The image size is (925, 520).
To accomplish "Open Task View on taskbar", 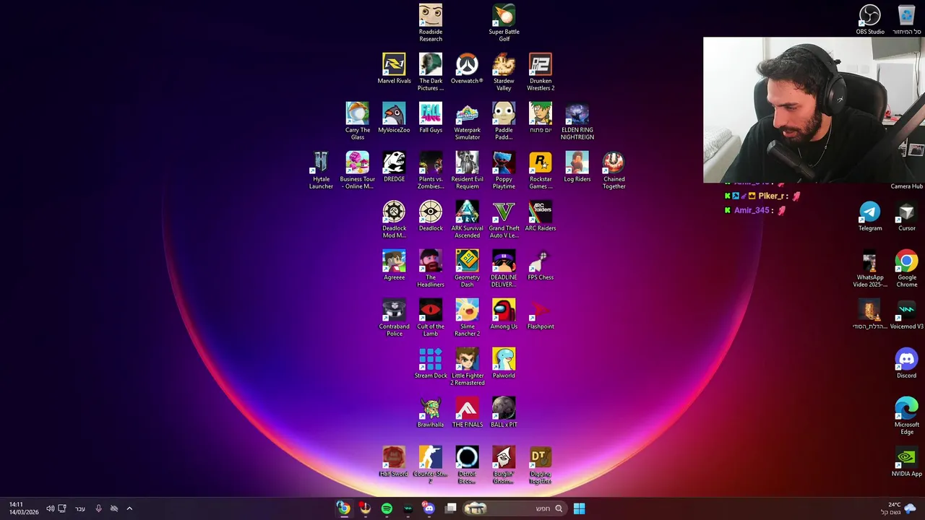I will pyautogui.click(x=451, y=508).
